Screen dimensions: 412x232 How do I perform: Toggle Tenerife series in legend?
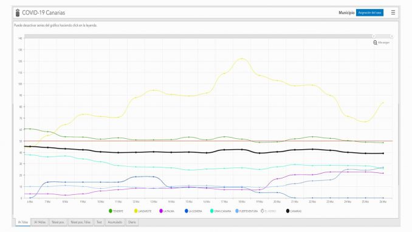coord(116,211)
